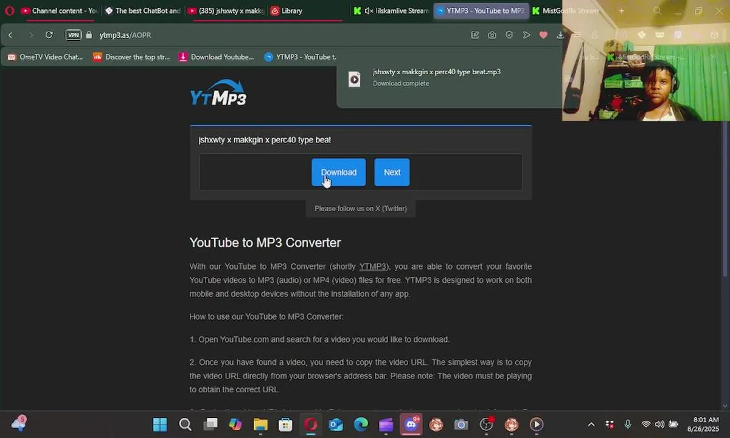The image size is (730, 438).
Task: Bookmark the page with the heart icon
Action: point(544,35)
